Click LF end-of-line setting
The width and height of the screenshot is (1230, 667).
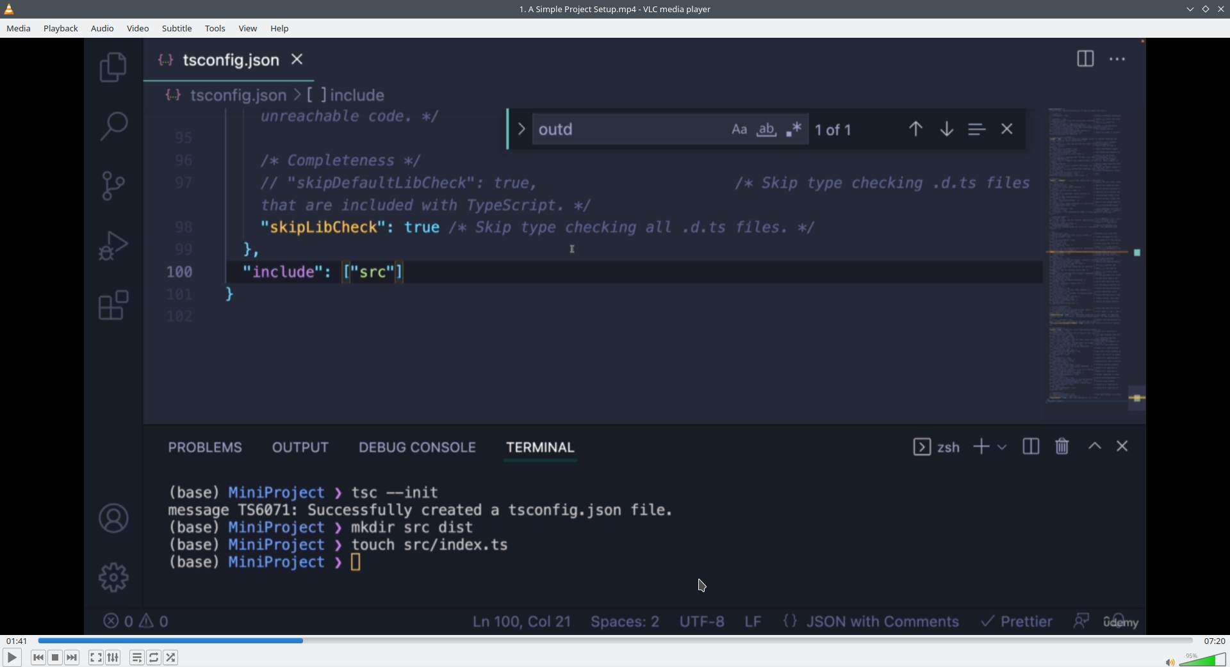tap(753, 622)
